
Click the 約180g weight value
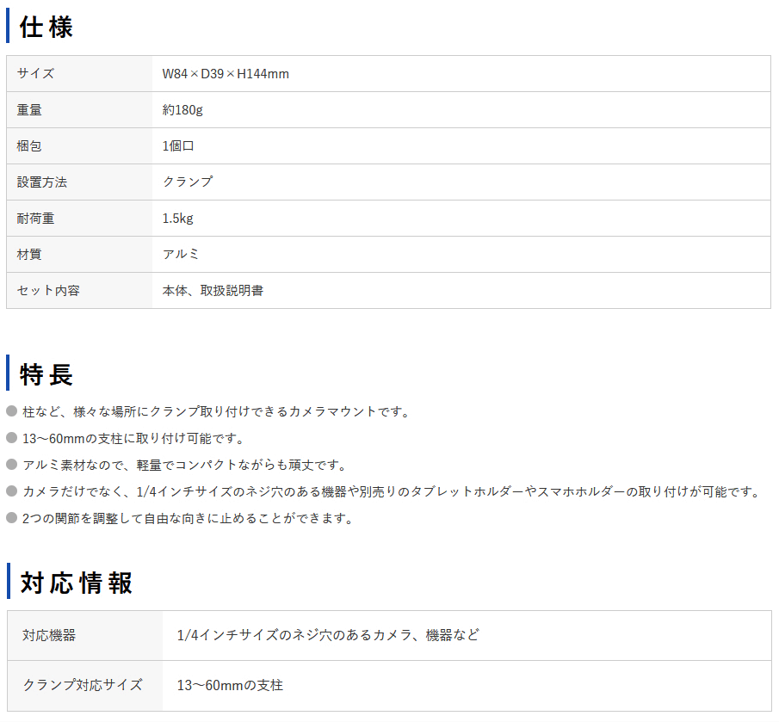point(182,110)
